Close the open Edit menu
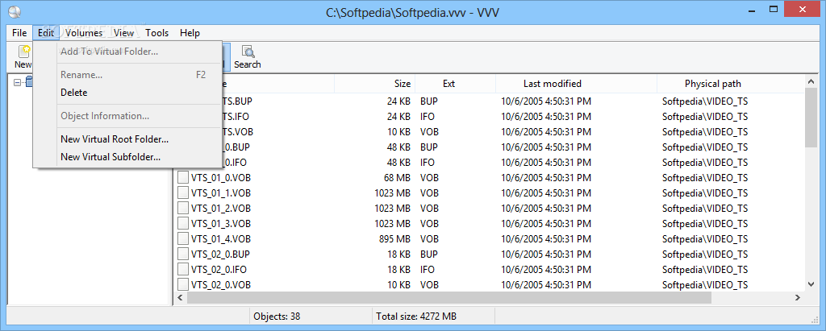Image resolution: width=826 pixels, height=331 pixels. [46, 33]
